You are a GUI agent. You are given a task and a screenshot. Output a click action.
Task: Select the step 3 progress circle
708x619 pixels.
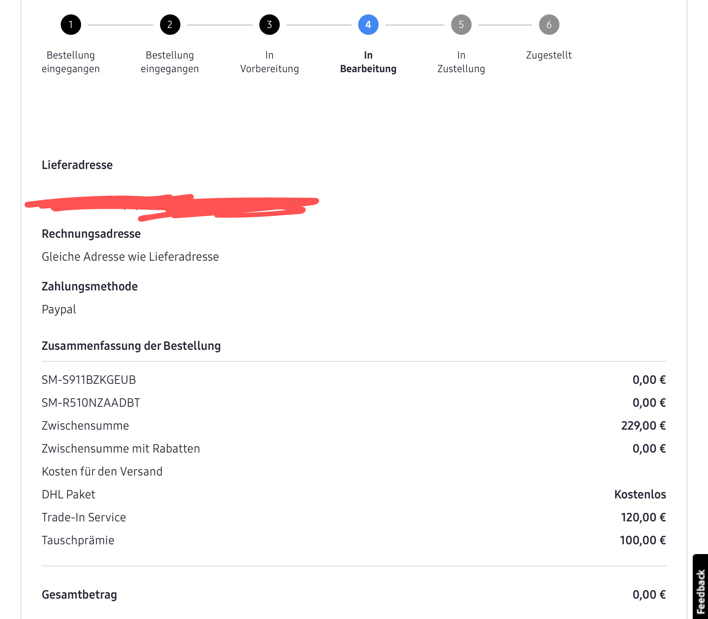click(269, 25)
